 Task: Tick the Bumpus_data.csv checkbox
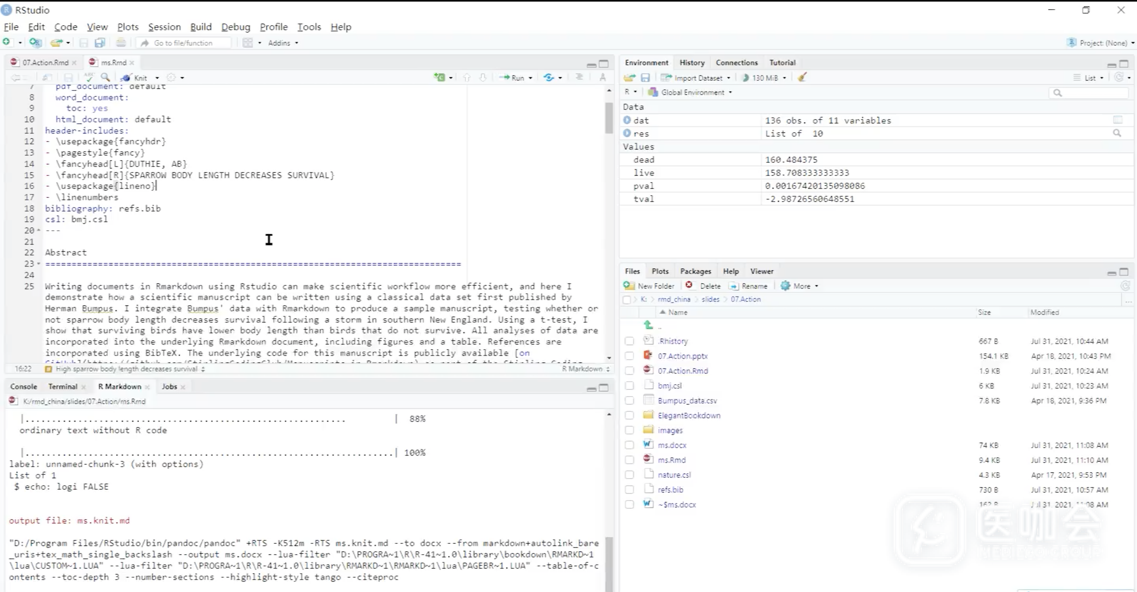[x=629, y=400]
